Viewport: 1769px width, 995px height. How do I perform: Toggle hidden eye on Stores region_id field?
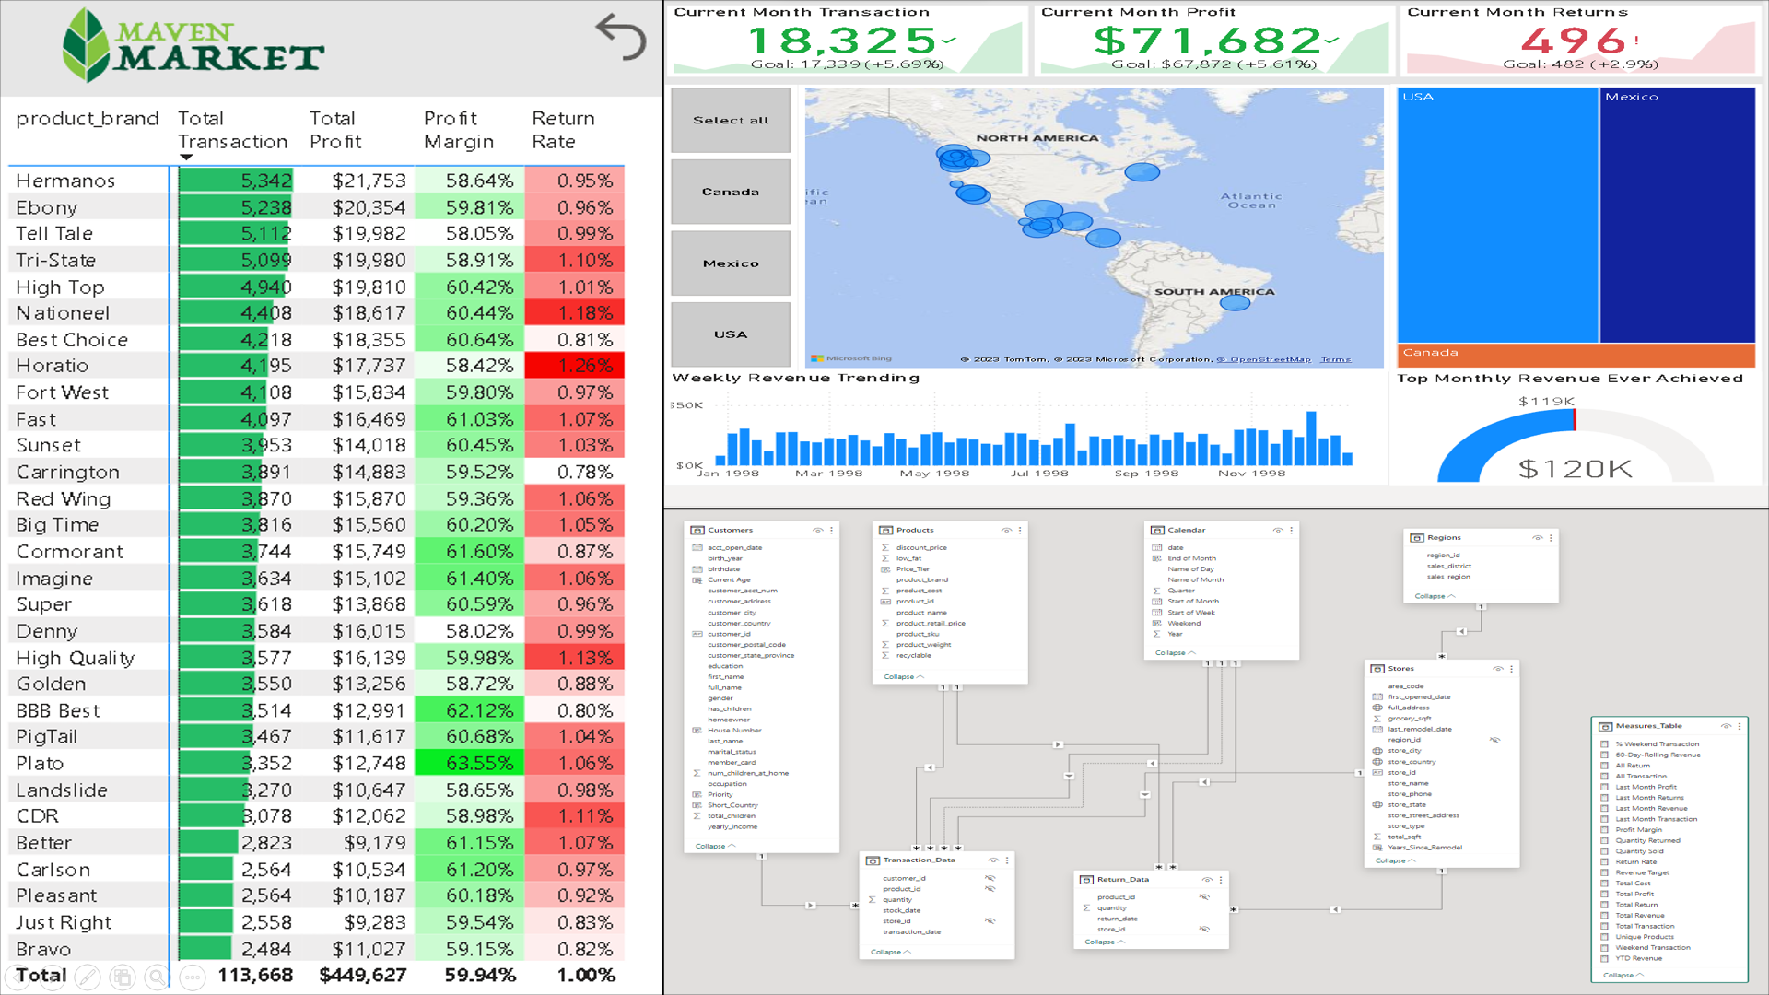click(1494, 740)
